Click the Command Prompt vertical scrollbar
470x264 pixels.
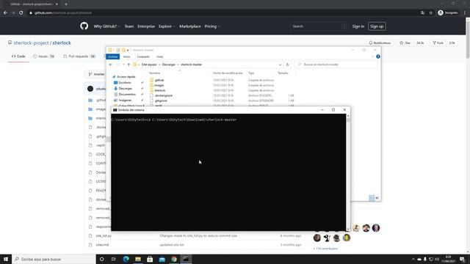[348, 172]
